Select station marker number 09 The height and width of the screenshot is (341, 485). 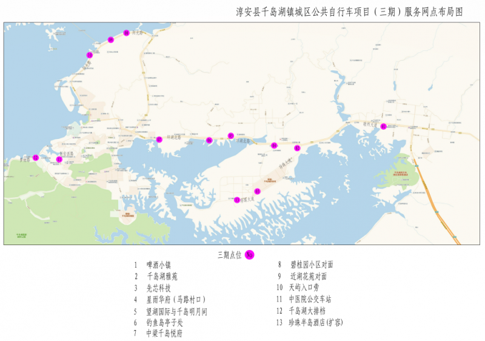tap(111, 40)
